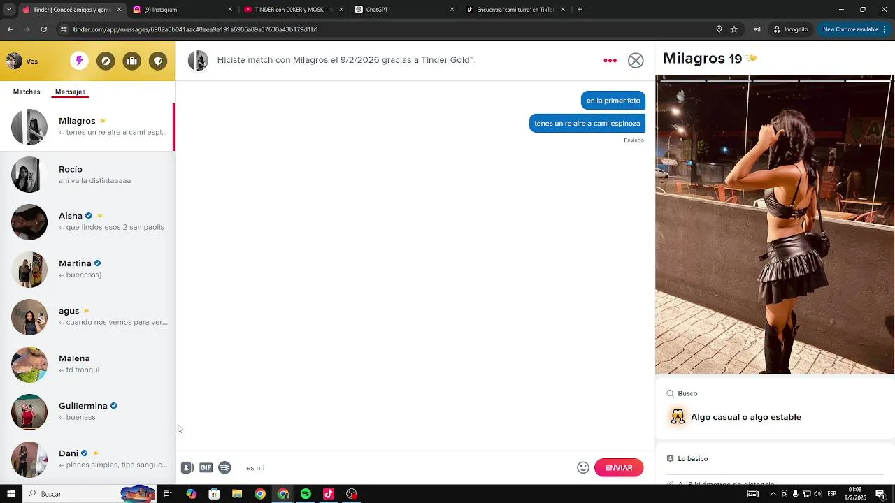Open a new browser tab

click(580, 10)
